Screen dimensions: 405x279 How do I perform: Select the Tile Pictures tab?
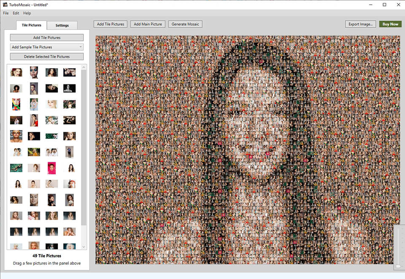click(32, 25)
